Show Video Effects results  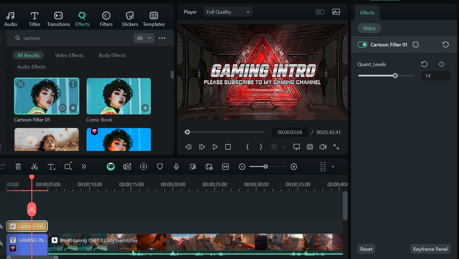69,55
